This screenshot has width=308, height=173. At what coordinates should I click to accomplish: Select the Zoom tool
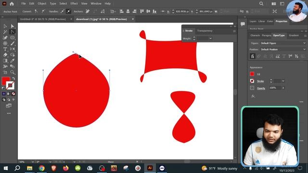tap(13, 72)
